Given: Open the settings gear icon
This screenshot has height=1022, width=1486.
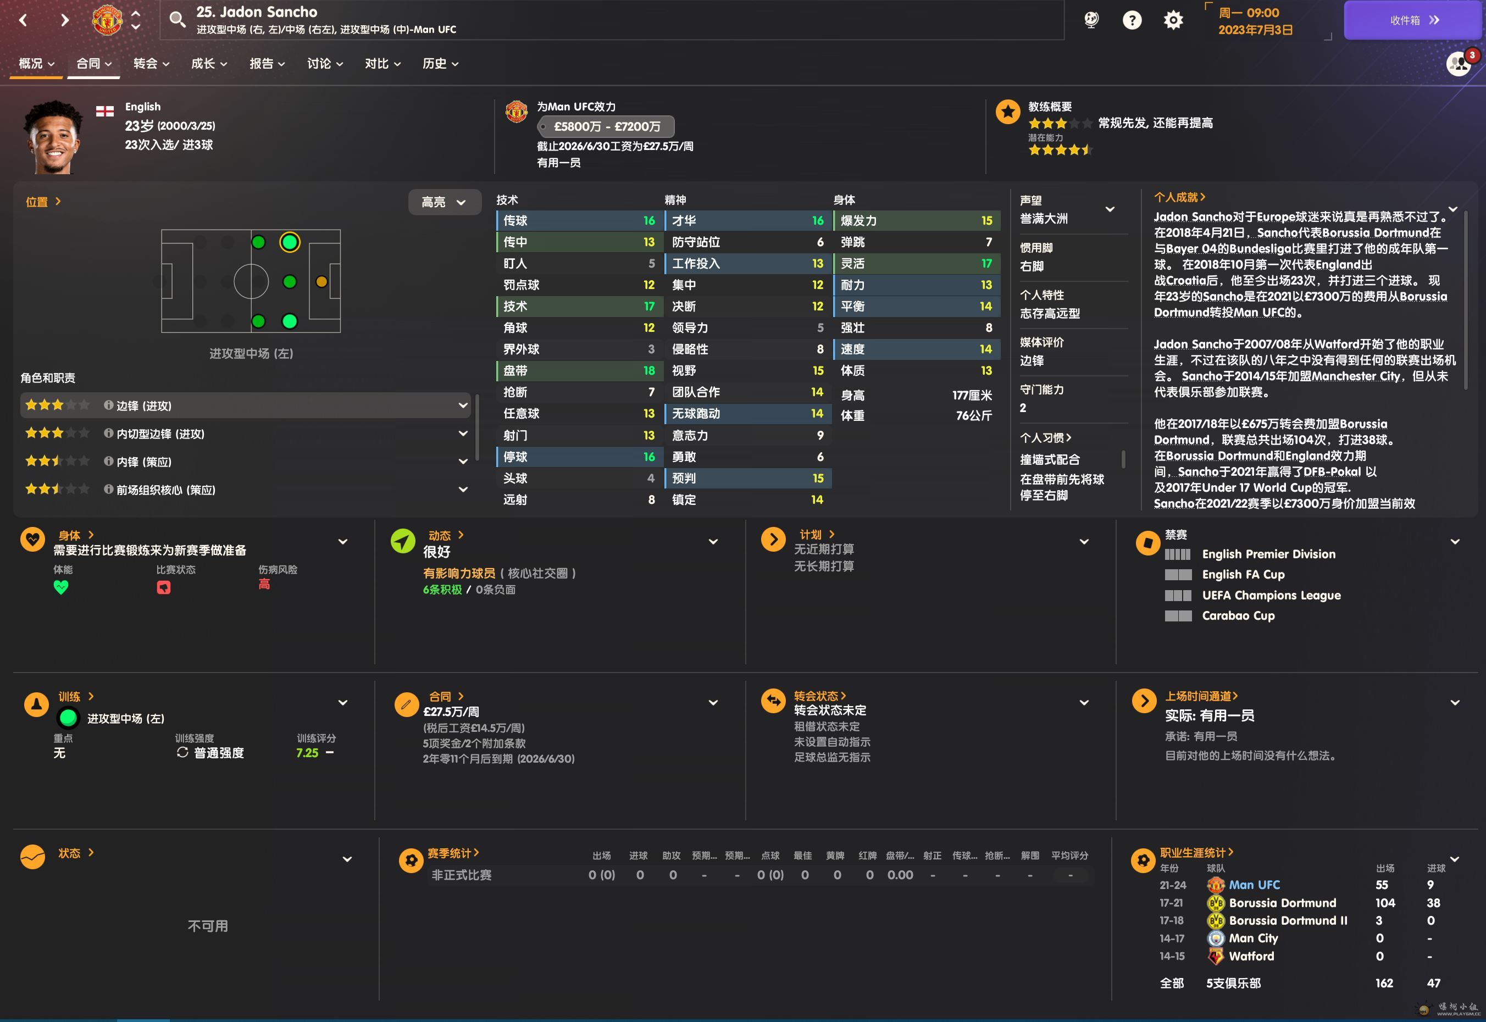Looking at the screenshot, I should click(1173, 20).
